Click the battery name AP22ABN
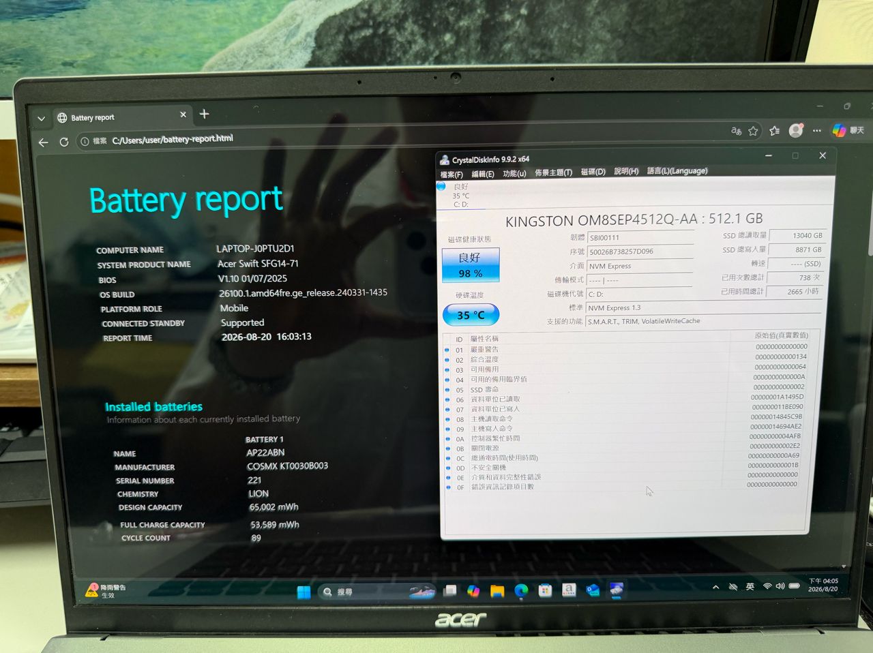This screenshot has height=653, width=873. click(x=265, y=453)
